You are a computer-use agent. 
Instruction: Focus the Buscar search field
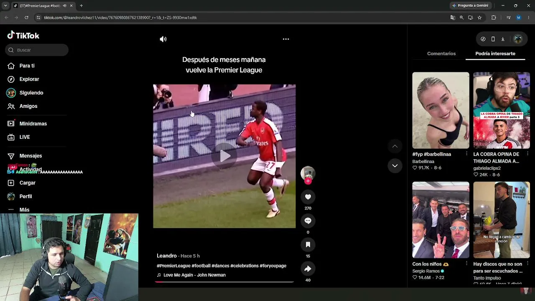37,50
